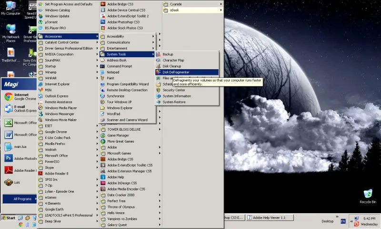Screen dimensions: 381x229
Task: Select Disk Cleanup menu item
Action: 187,66
